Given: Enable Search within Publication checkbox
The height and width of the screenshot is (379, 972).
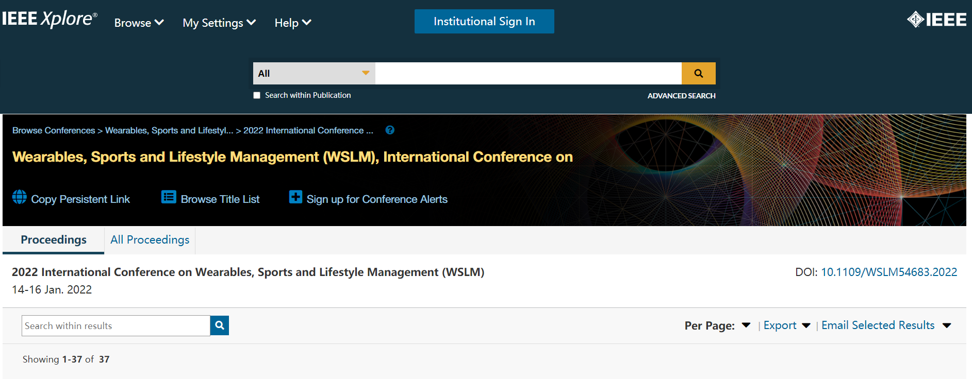Looking at the screenshot, I should [257, 95].
